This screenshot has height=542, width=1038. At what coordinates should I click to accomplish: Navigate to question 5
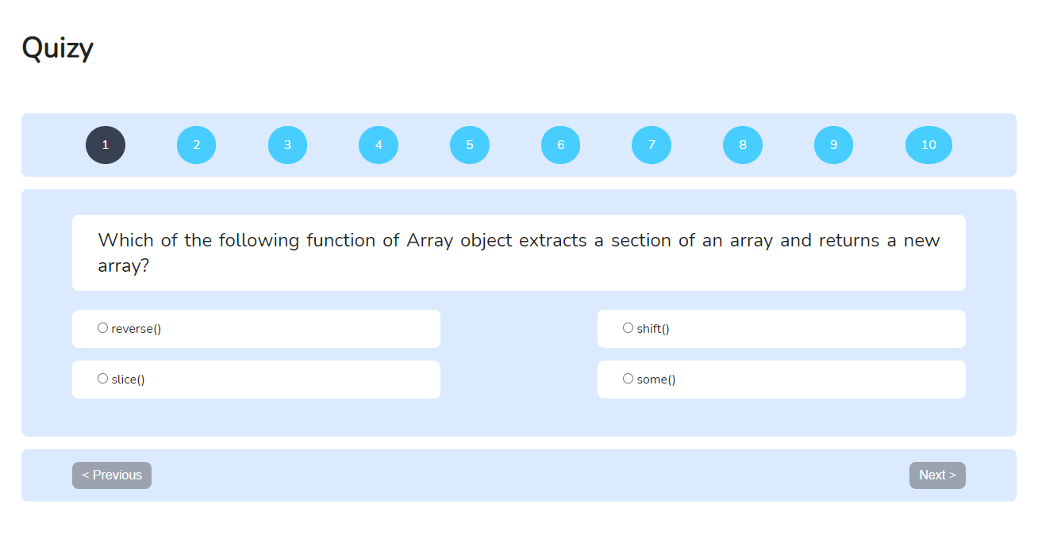(469, 145)
